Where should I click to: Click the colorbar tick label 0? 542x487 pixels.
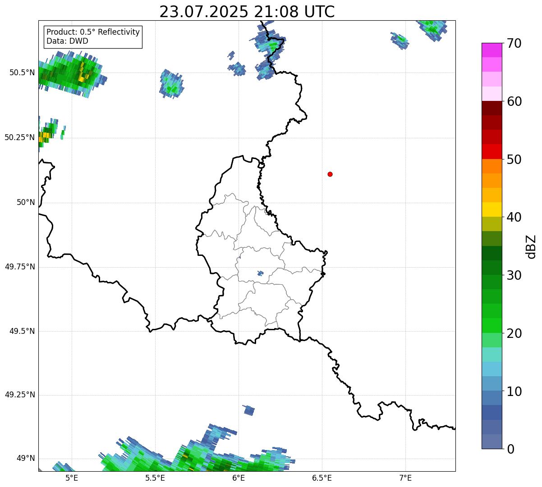510,449
